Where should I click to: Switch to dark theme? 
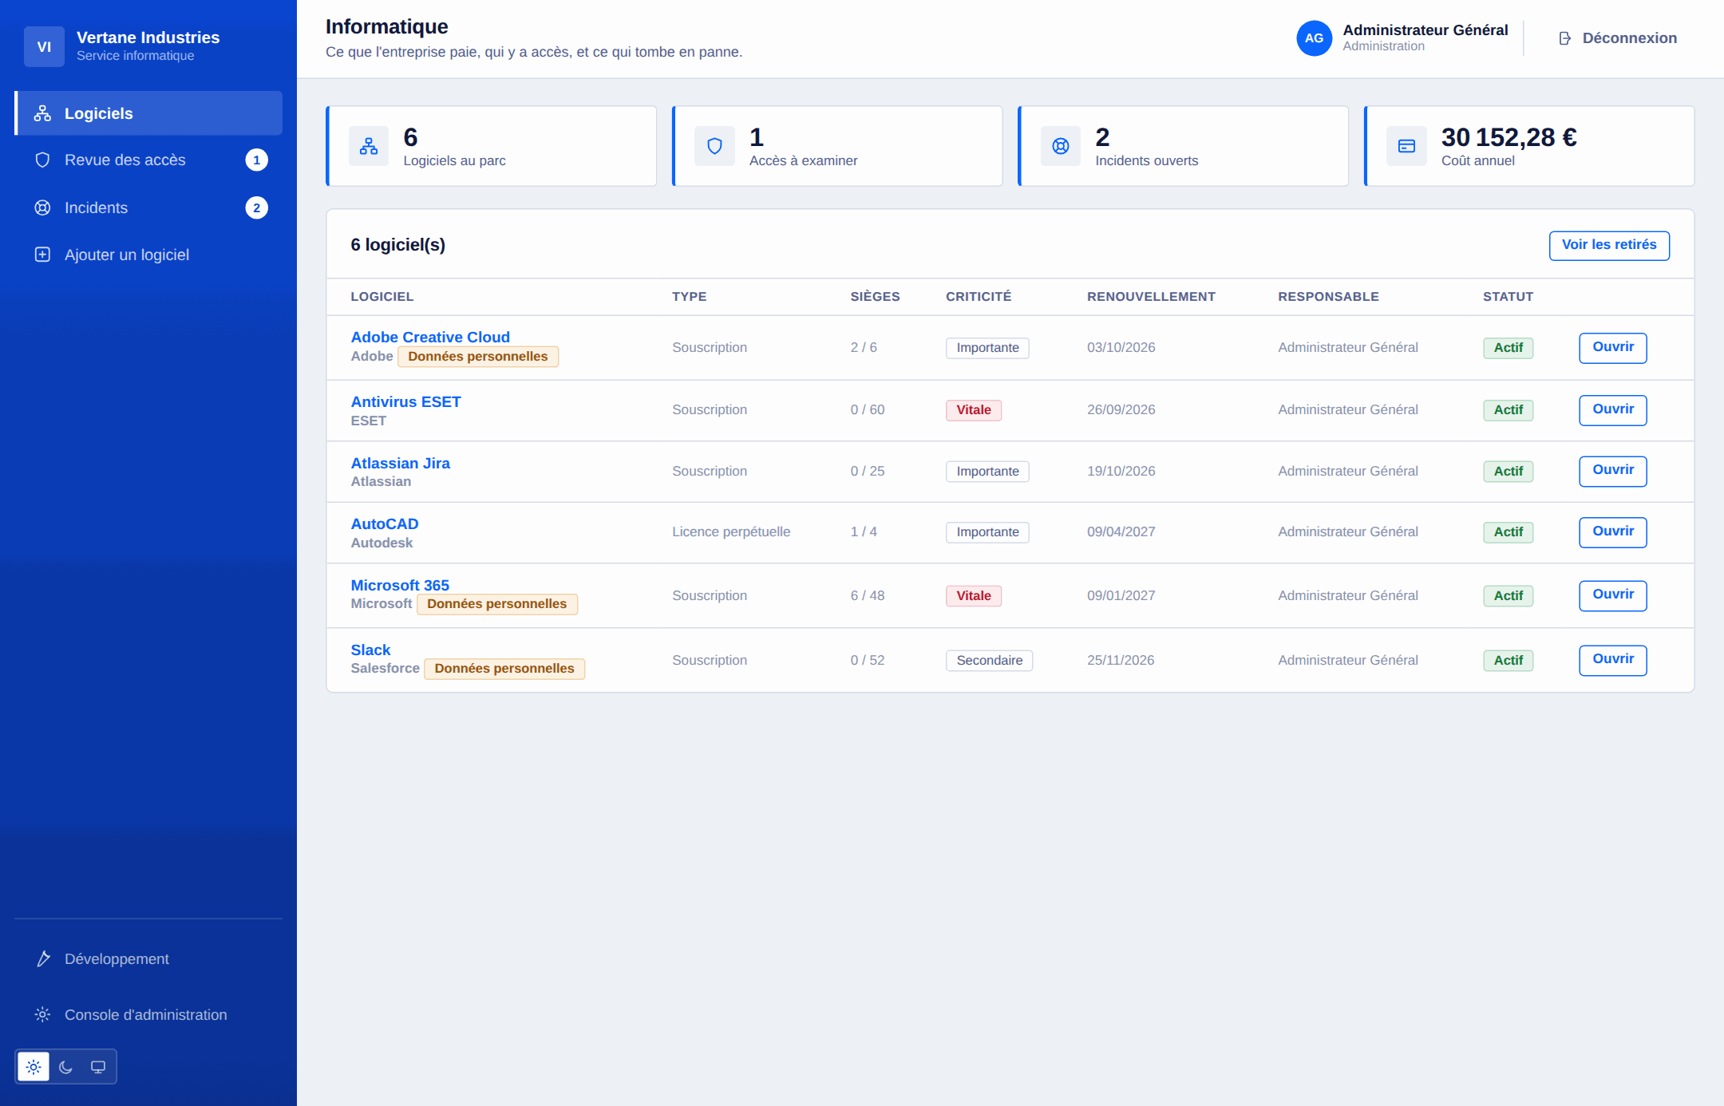(65, 1067)
